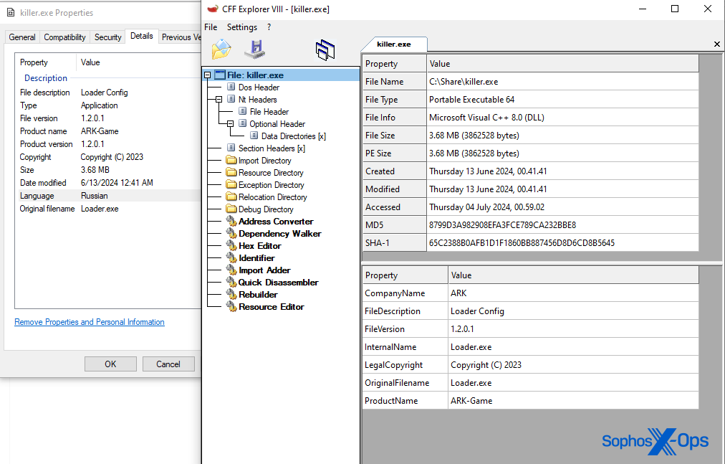The image size is (725, 464).
Task: Open the Resource Editor tool
Action: coord(272,307)
